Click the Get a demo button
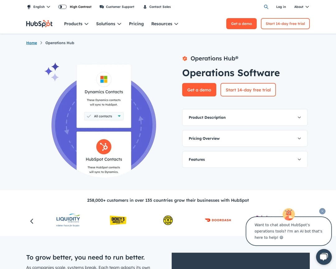The width and height of the screenshot is (336, 269). point(199,90)
